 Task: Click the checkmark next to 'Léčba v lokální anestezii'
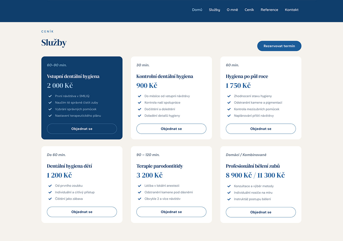pyautogui.click(x=140, y=186)
